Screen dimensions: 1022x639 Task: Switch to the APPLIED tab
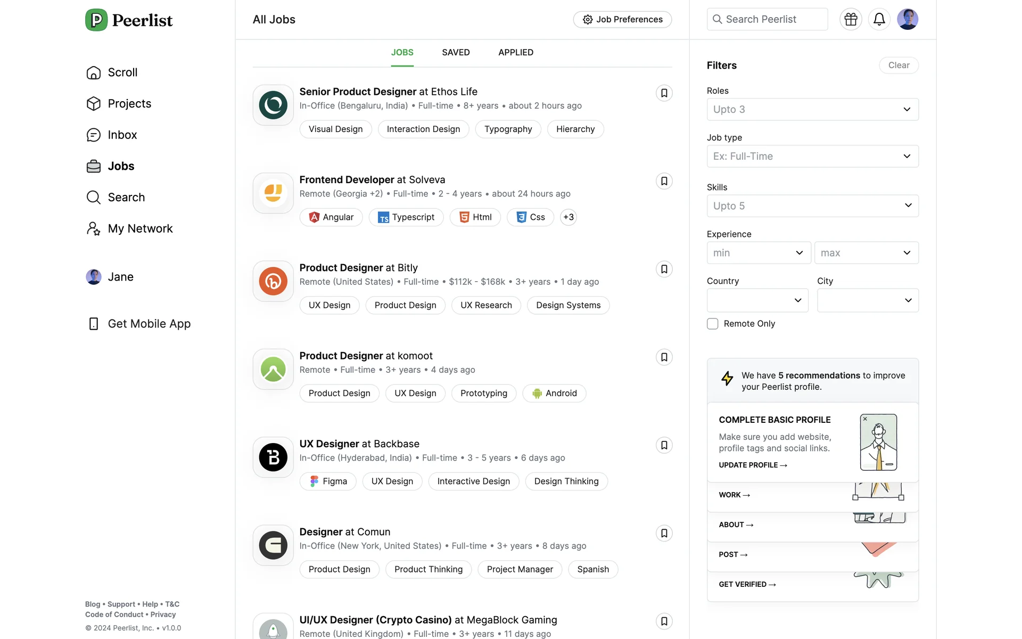(515, 52)
